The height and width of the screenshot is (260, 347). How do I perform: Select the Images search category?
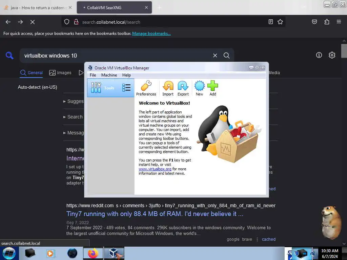coord(60,73)
